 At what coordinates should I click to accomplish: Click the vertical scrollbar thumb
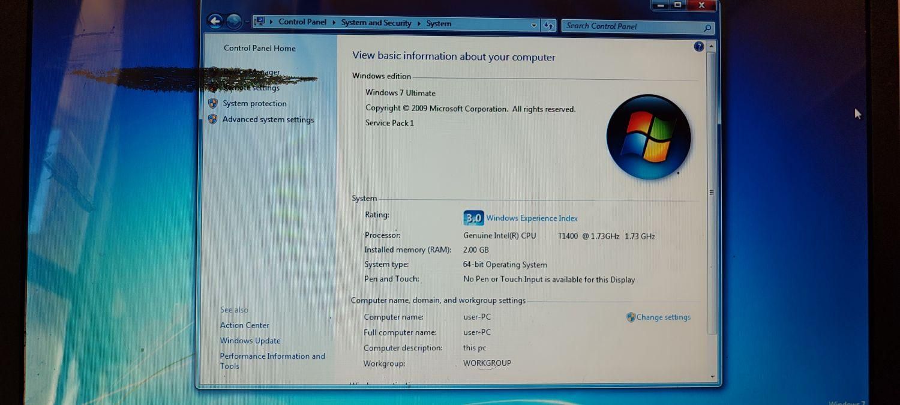[712, 193]
